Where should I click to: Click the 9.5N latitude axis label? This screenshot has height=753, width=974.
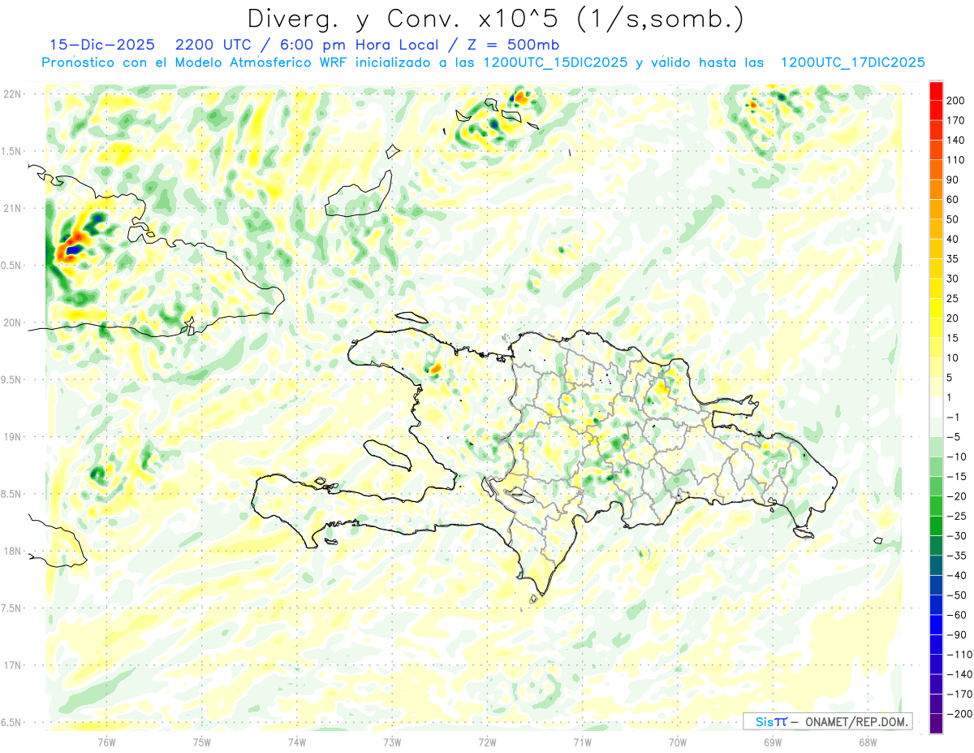pos(12,379)
